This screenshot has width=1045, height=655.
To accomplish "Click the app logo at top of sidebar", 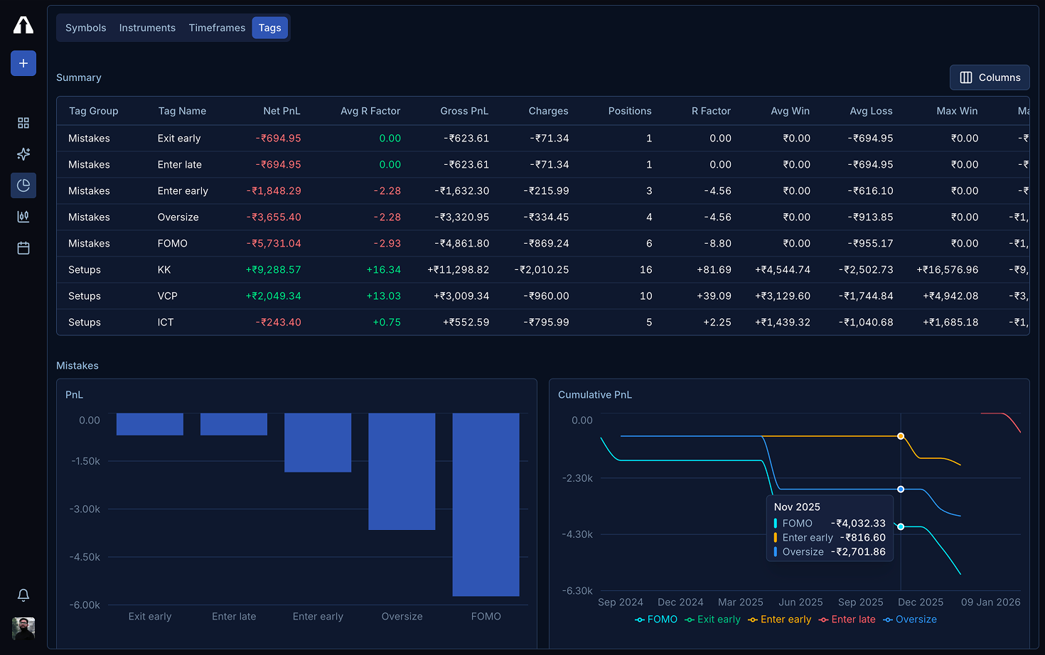I will (x=23, y=24).
